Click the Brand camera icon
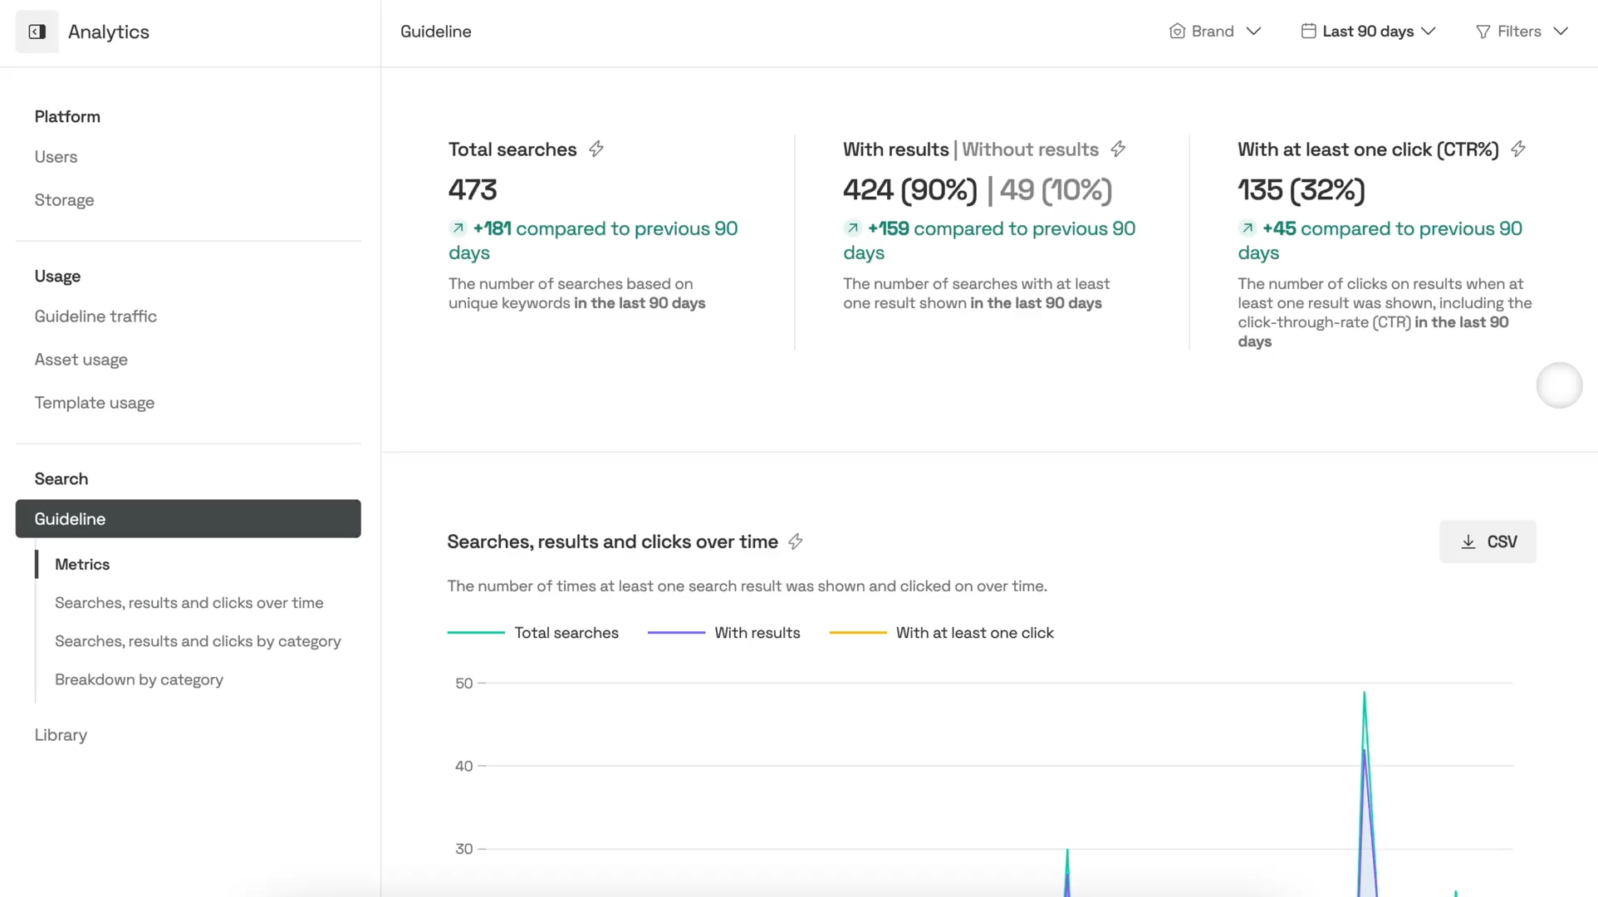 (x=1176, y=32)
